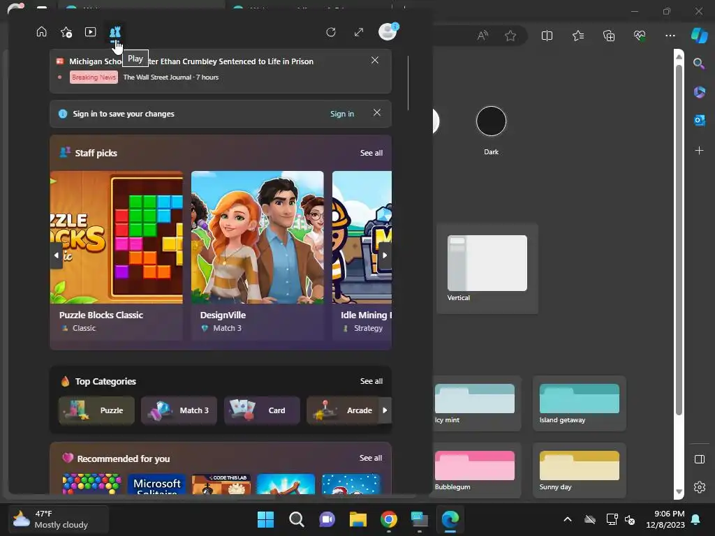The height and width of the screenshot is (536, 715).
Task: Open the Copilot icon in Edge
Action: 699,35
